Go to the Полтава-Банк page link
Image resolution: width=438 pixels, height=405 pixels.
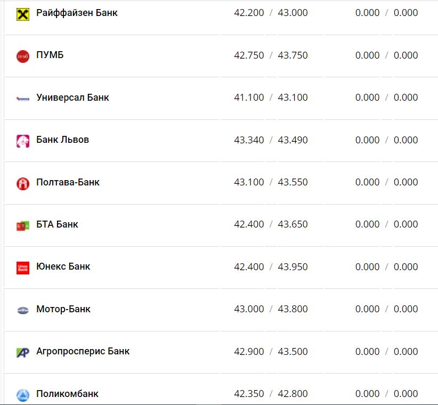(x=68, y=182)
